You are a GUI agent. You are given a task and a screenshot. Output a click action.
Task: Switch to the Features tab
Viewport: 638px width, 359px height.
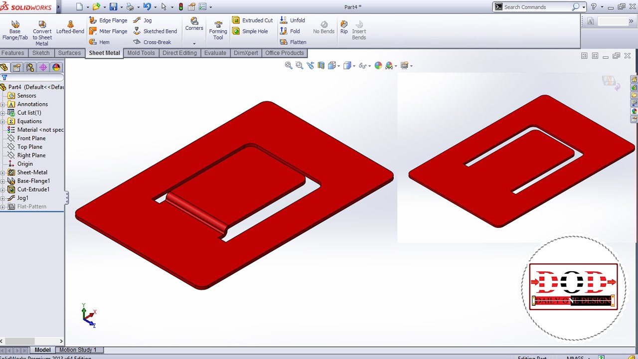point(13,53)
